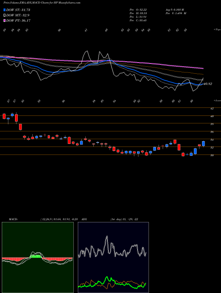
Task: Select the DOW PT: 36.17 label
Action: [19, 20]
